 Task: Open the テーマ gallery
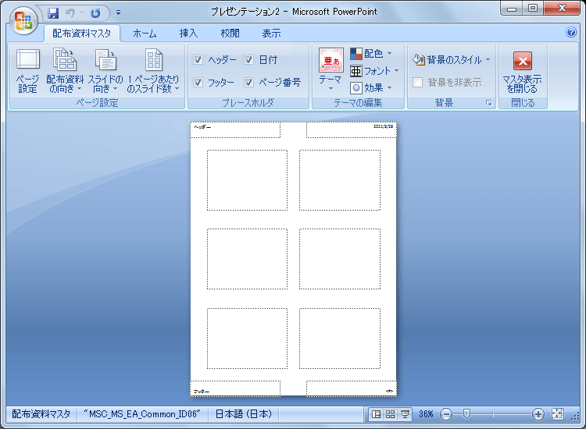tap(331, 69)
